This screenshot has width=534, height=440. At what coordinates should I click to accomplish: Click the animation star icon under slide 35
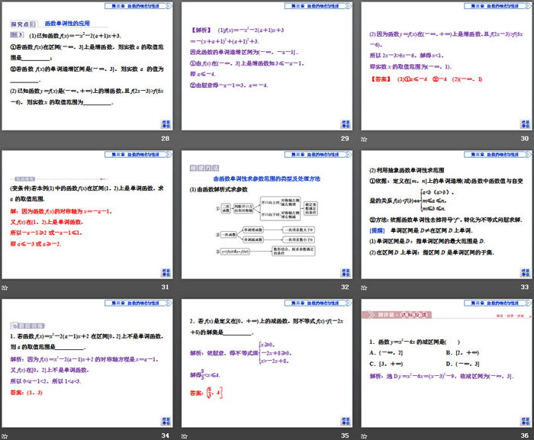click(x=185, y=435)
